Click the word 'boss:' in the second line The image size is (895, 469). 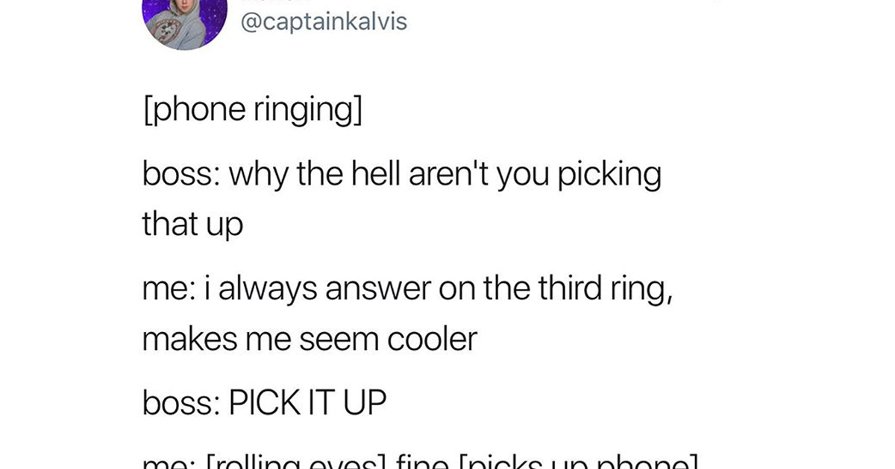(x=181, y=176)
